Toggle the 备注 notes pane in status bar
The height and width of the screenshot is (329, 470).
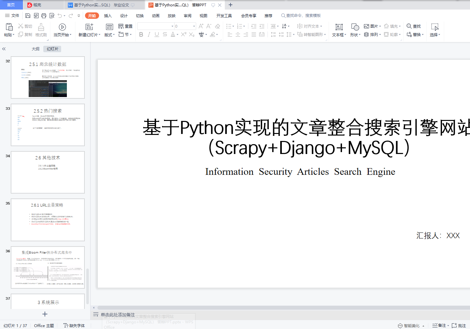click(x=440, y=325)
